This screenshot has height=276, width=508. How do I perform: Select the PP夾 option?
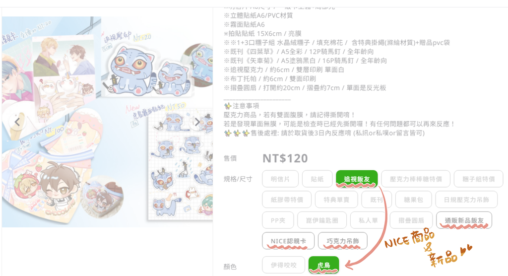pyautogui.click(x=278, y=220)
